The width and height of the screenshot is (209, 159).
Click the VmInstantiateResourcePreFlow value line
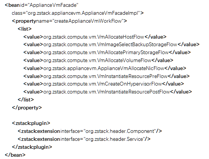tap(106, 76)
